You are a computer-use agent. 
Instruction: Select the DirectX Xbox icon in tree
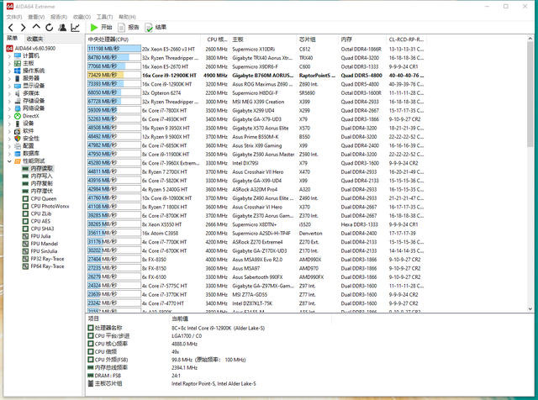18,116
